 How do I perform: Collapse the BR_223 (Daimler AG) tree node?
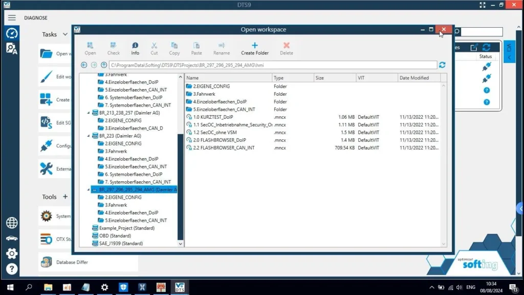(x=89, y=136)
